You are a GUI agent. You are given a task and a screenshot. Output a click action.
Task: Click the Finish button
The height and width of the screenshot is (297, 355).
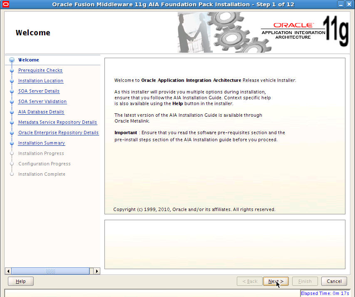(x=305, y=281)
